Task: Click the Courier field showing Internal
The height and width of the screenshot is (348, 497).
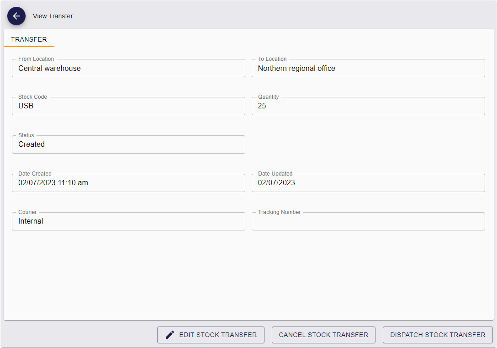Action: 128,221
